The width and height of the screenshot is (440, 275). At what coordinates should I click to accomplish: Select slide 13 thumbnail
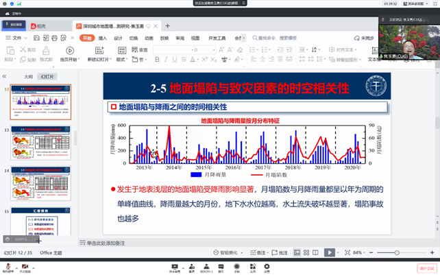(40, 143)
